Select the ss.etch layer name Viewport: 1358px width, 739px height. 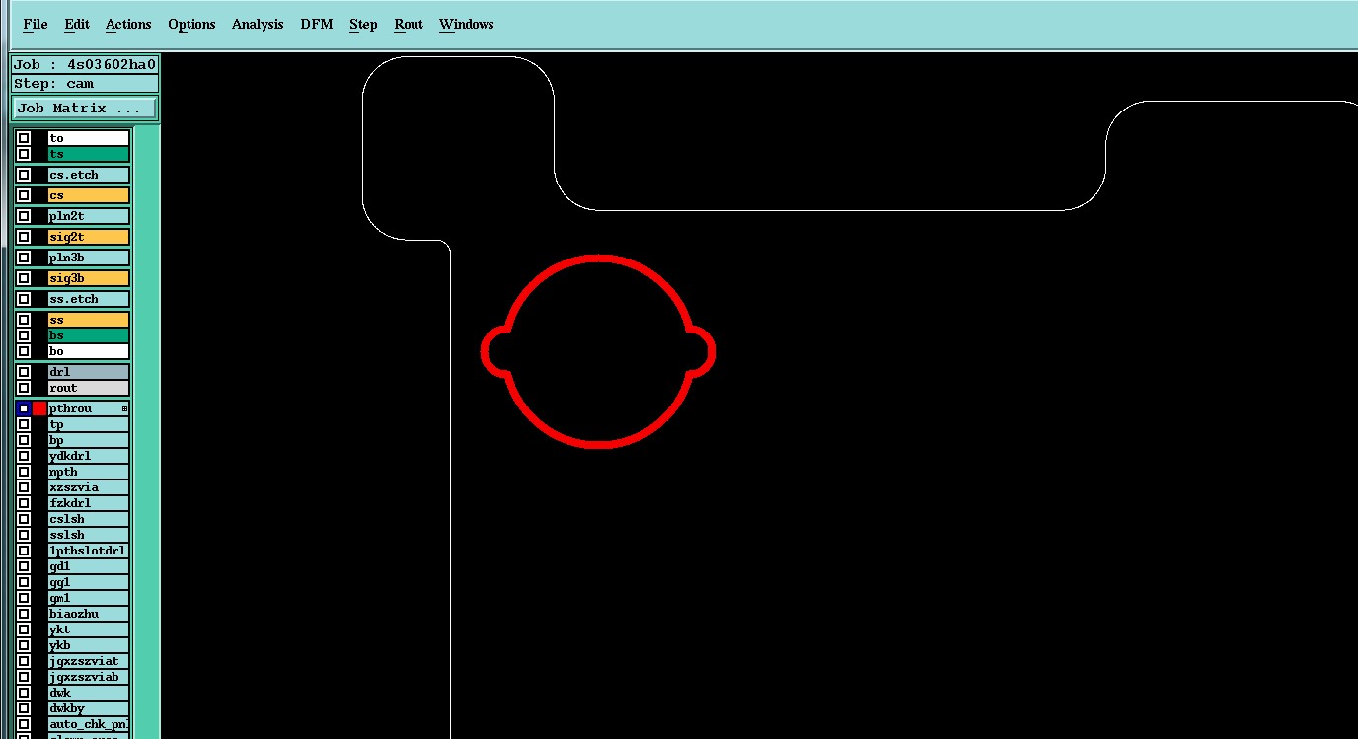[89, 299]
